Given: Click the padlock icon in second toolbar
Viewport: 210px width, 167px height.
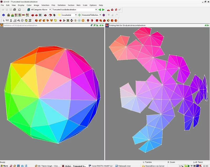Looking at the screenshot, I should pos(9,15).
